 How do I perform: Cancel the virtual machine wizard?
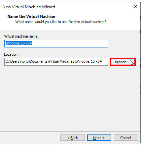tap(126, 138)
